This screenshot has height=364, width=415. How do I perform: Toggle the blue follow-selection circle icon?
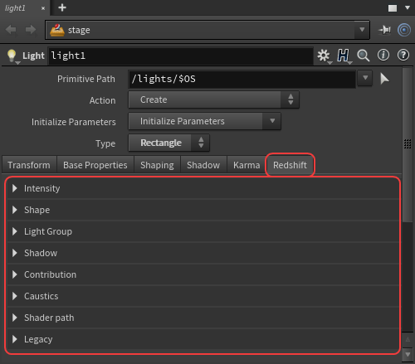click(404, 30)
